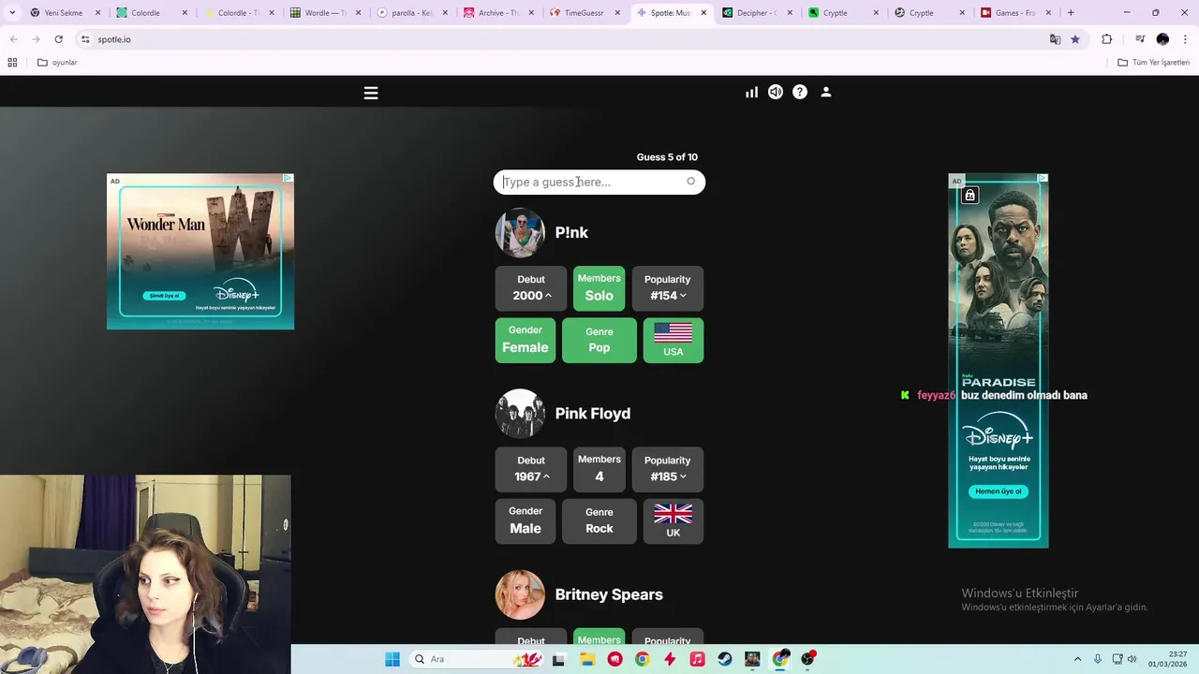Click Pink Floyd's Gender Male tile
Viewport: 1199px width, 674px height.
525,521
